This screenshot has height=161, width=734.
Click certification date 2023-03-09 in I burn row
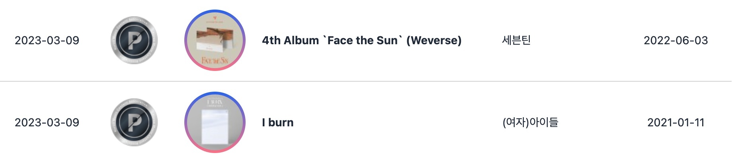47,122
